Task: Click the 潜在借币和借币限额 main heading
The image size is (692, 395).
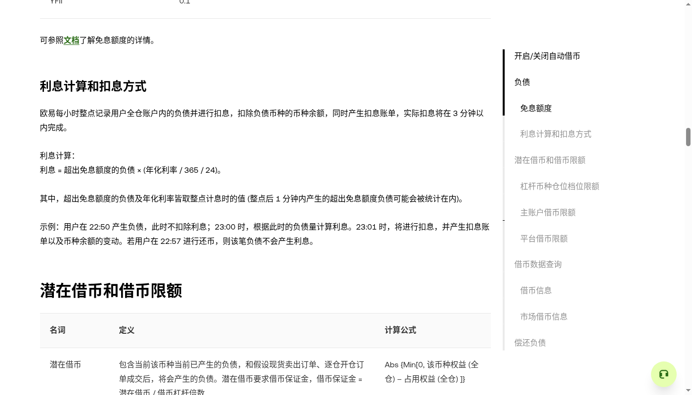Action: pyautogui.click(x=111, y=290)
